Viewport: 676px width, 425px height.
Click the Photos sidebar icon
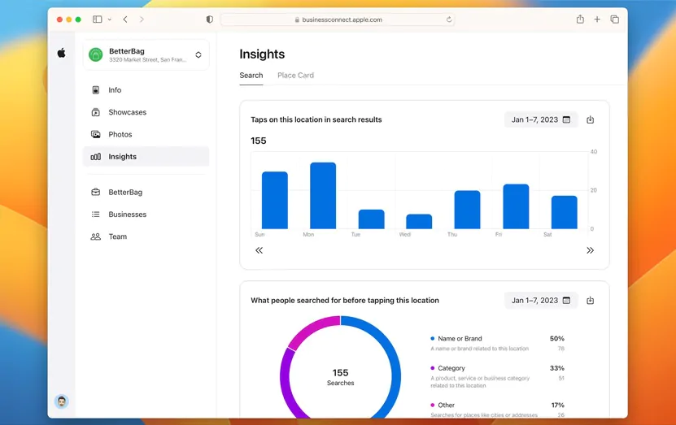96,134
